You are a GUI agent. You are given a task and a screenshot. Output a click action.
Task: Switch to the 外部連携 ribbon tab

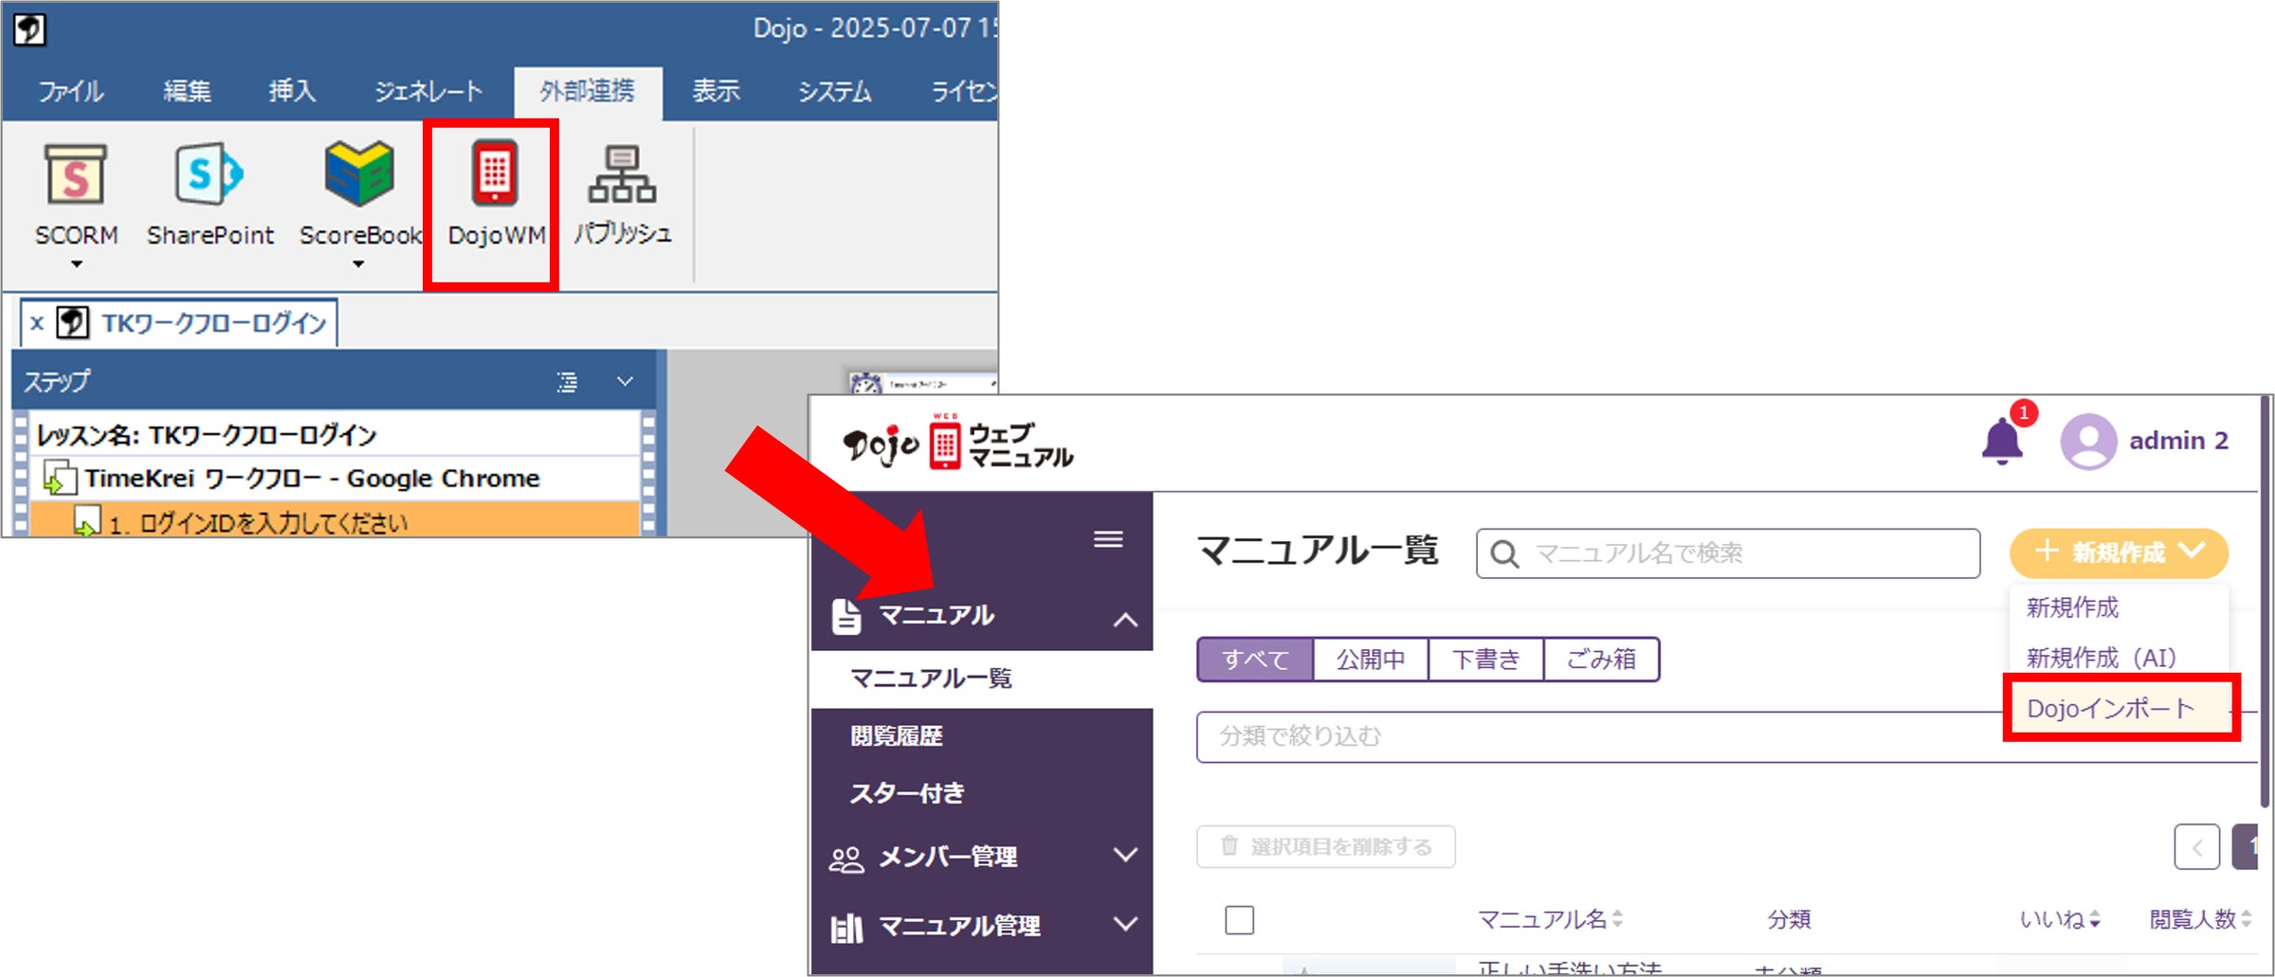coord(588,92)
